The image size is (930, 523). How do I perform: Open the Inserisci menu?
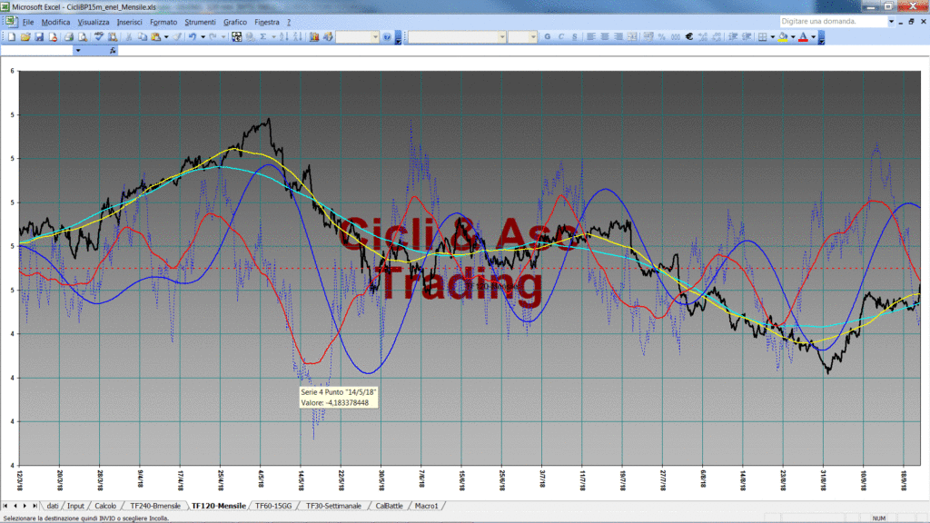[129, 22]
